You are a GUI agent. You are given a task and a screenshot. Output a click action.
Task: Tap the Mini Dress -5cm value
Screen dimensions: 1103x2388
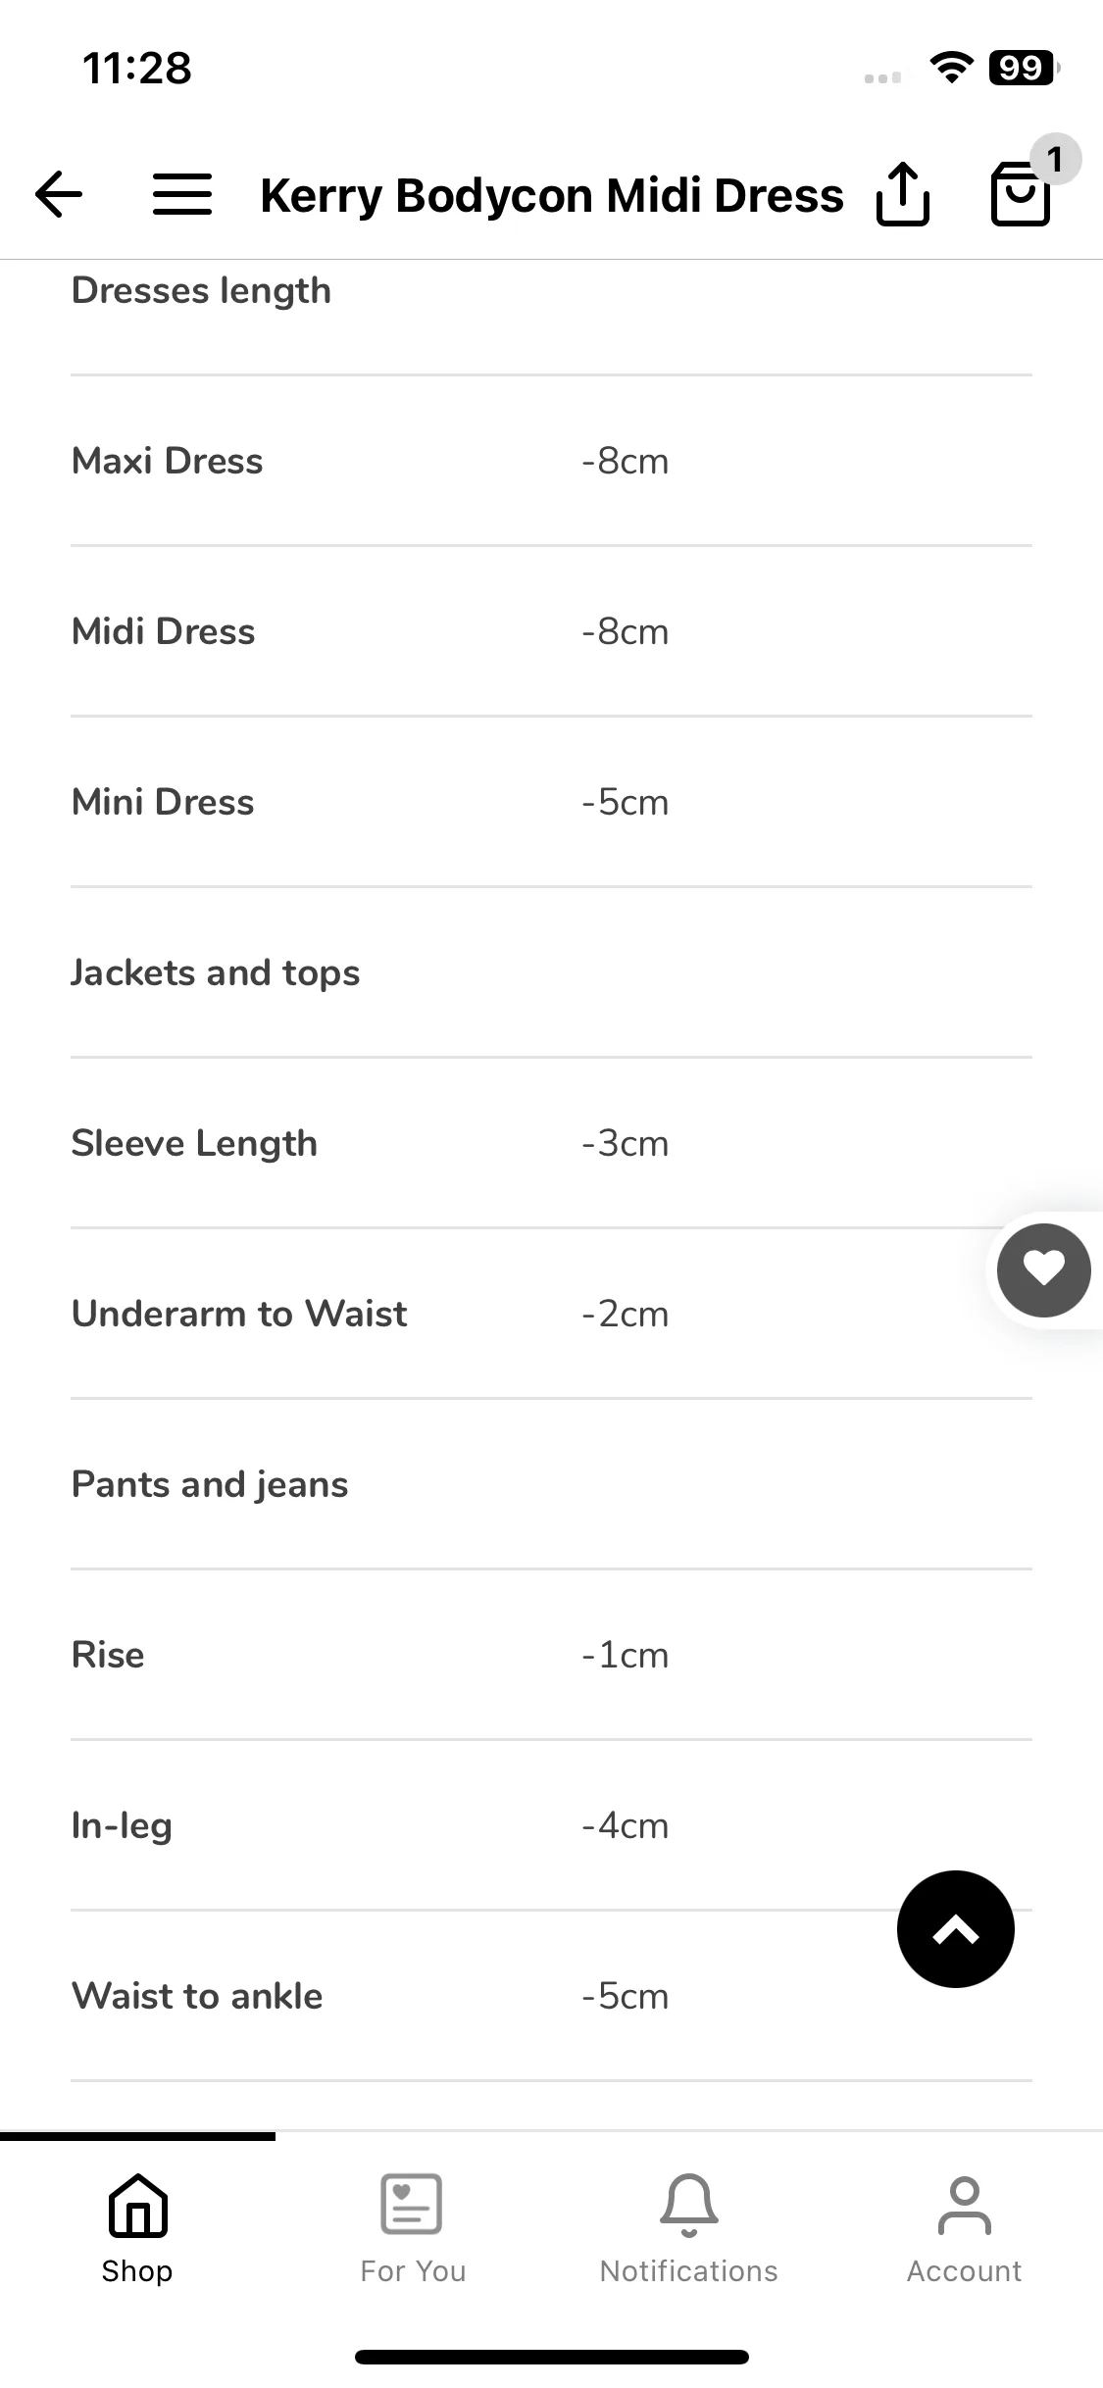626,802
